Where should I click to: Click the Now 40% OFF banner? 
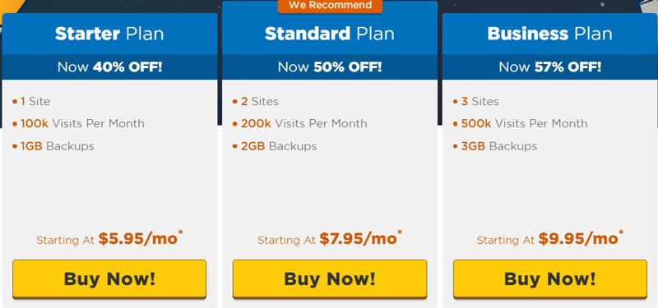(x=109, y=67)
